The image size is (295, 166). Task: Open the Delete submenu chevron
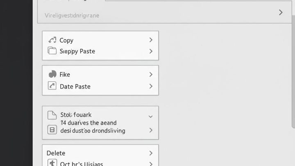pos(151,153)
